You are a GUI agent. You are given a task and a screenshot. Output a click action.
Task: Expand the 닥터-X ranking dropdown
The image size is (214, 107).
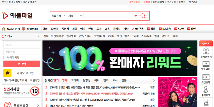pyautogui.click(x=38, y=36)
